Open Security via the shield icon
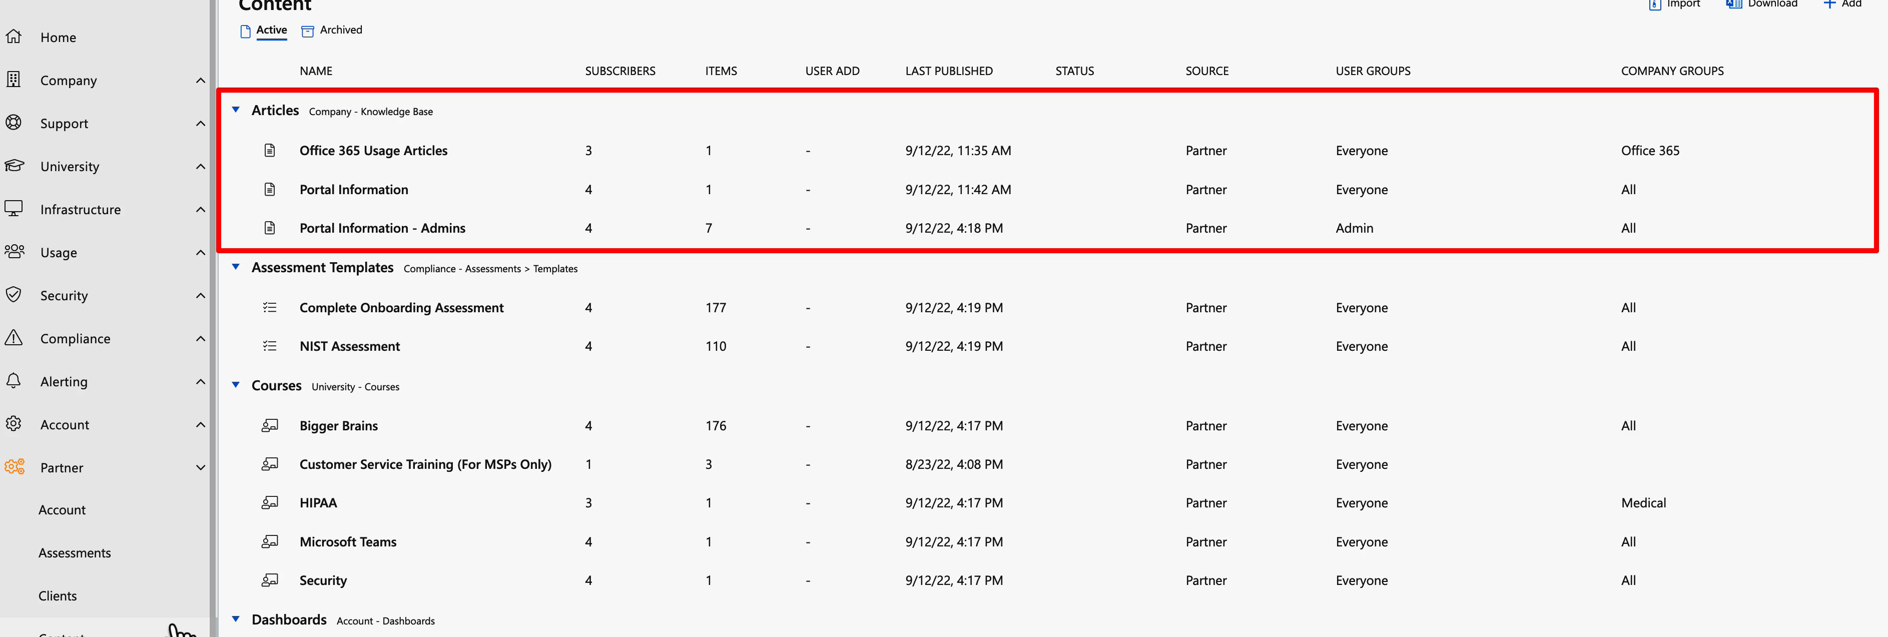Viewport: 1888px width, 637px height. [x=15, y=295]
